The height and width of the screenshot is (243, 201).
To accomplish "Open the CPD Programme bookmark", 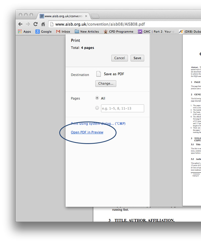I will [119, 31].
